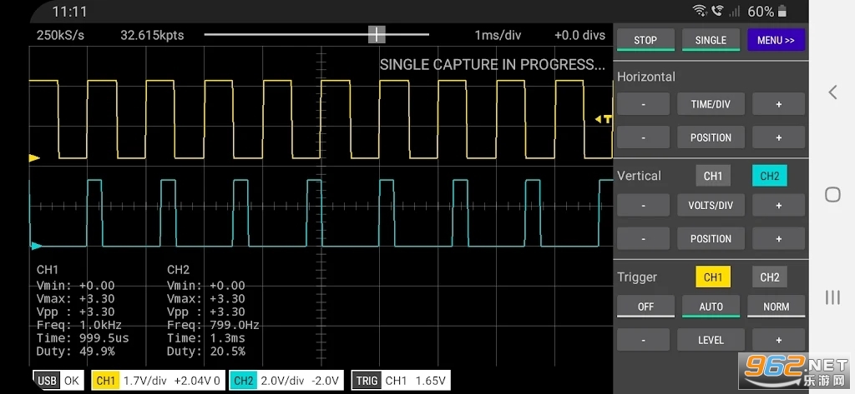Click the horizontal position slider handle

377,34
